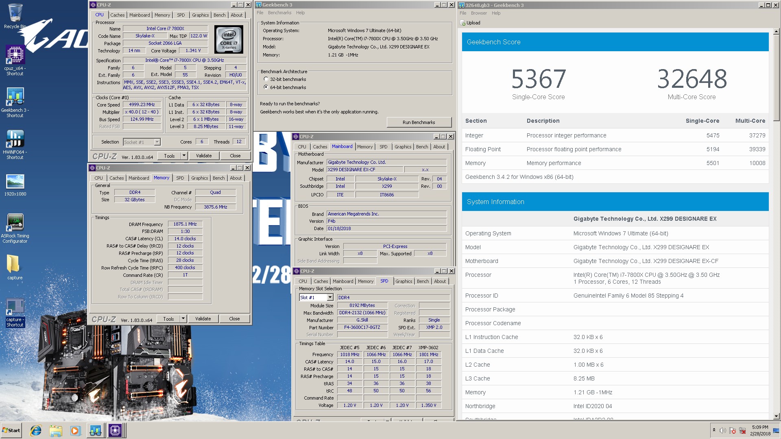This screenshot has height=439, width=781.
Task: Open Help menu in Geekbench results window
Action: [496, 13]
